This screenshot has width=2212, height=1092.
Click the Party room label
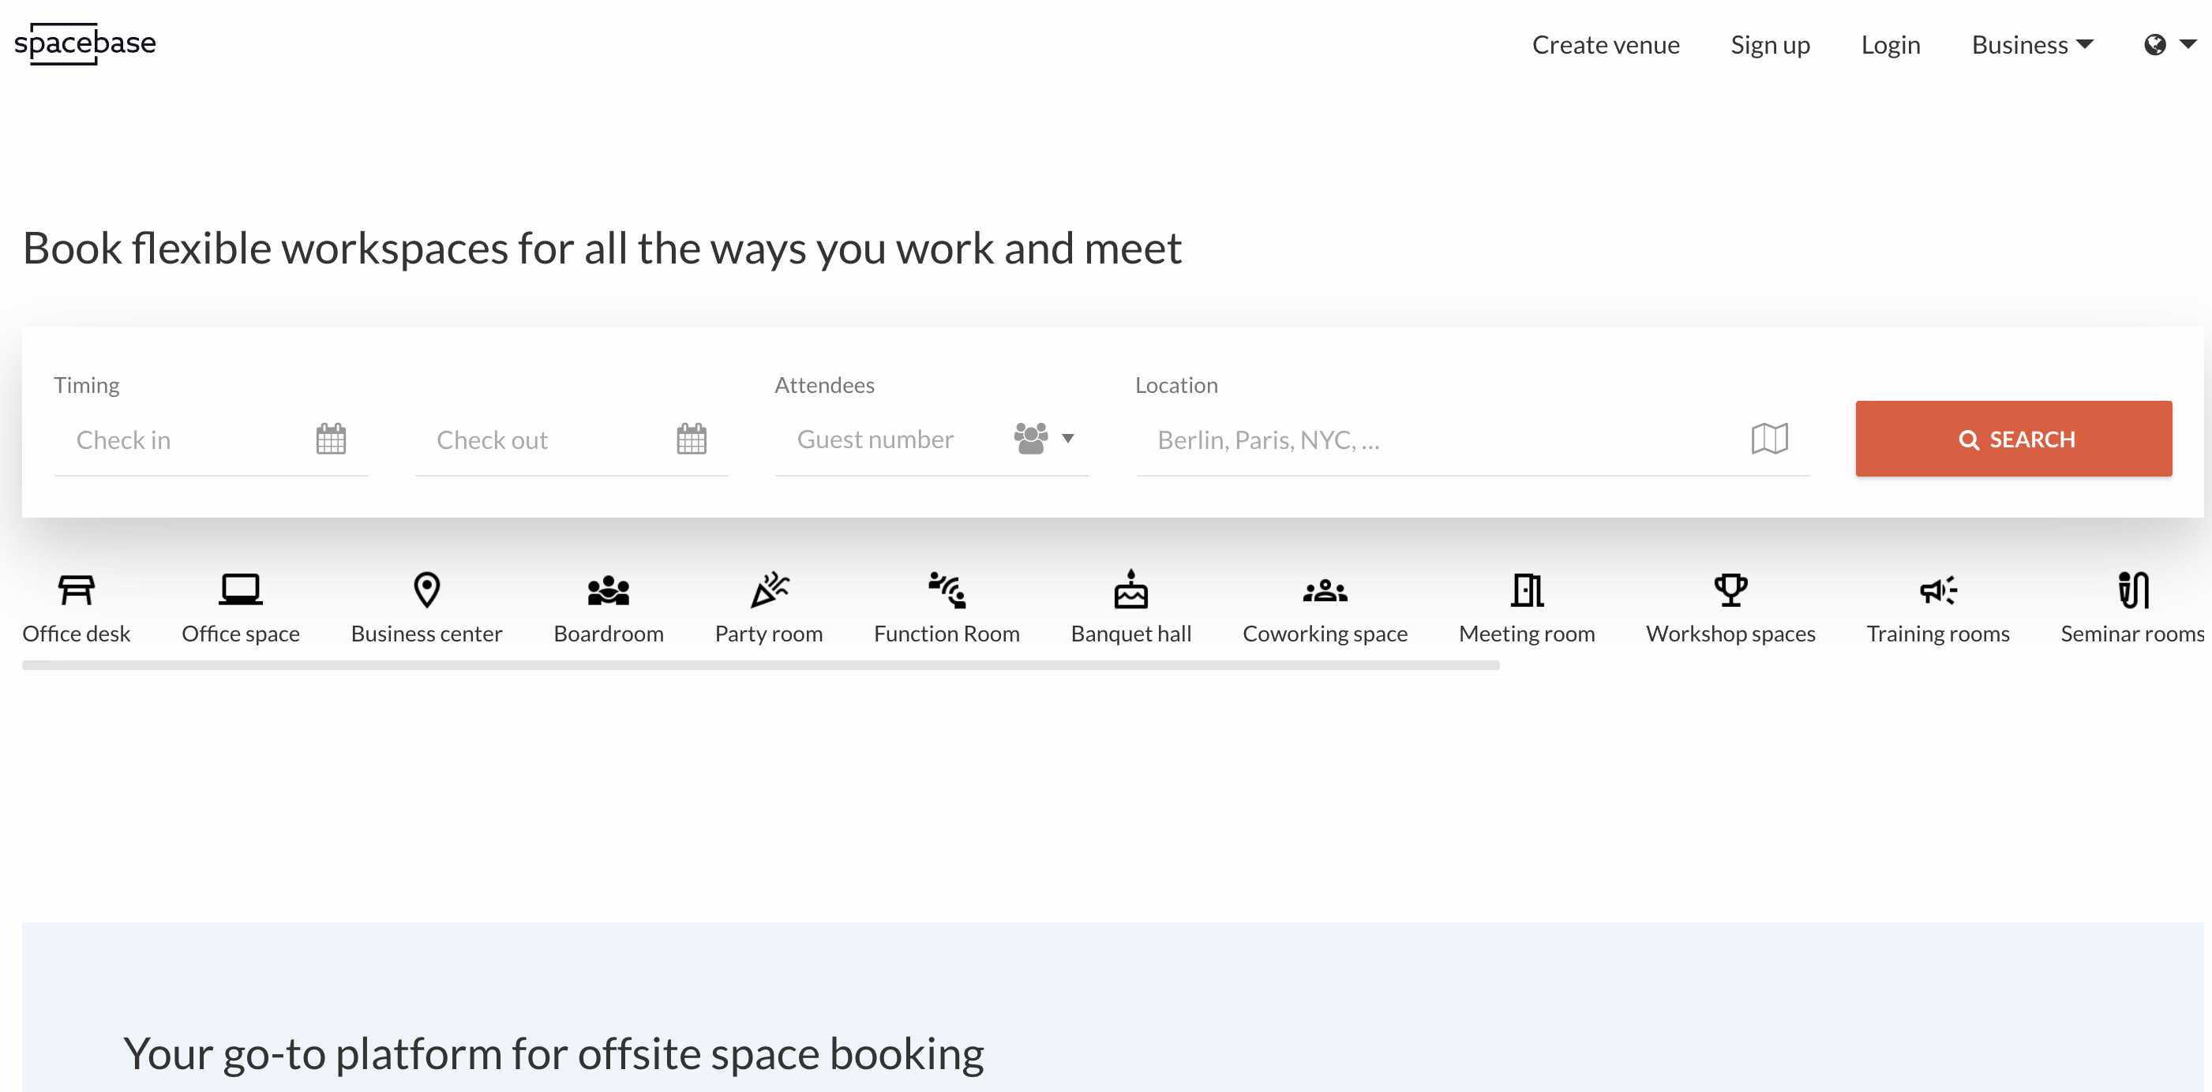click(770, 634)
